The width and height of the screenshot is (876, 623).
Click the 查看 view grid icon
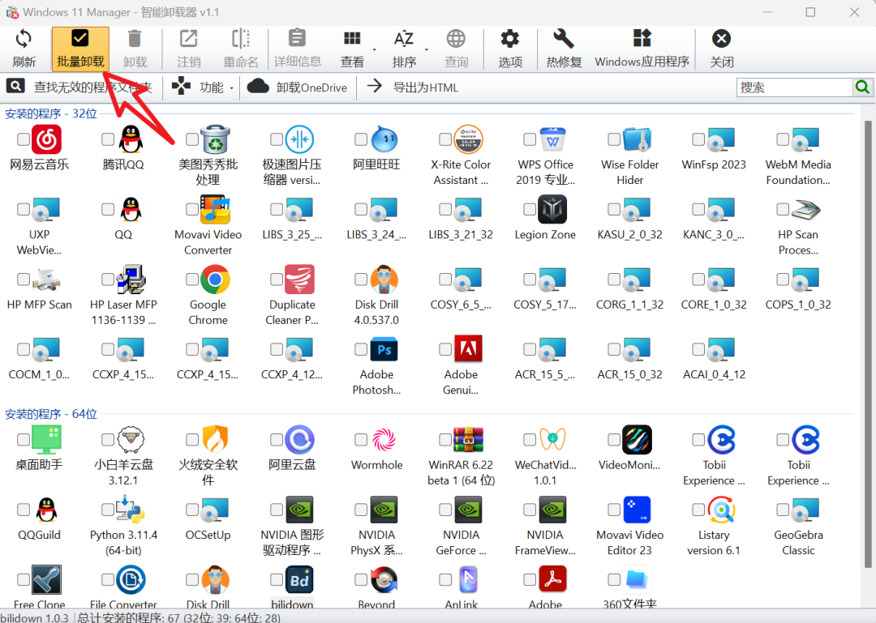click(352, 39)
